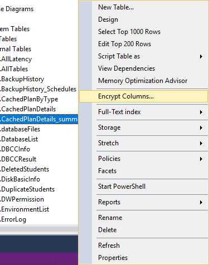209x265 pixels.
Task: Click the horizontal scrollbar under table list
Action: (39, 229)
